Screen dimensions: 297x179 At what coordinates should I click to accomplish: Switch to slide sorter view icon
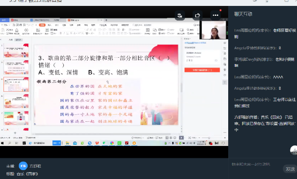pyautogui.click(x=171, y=138)
